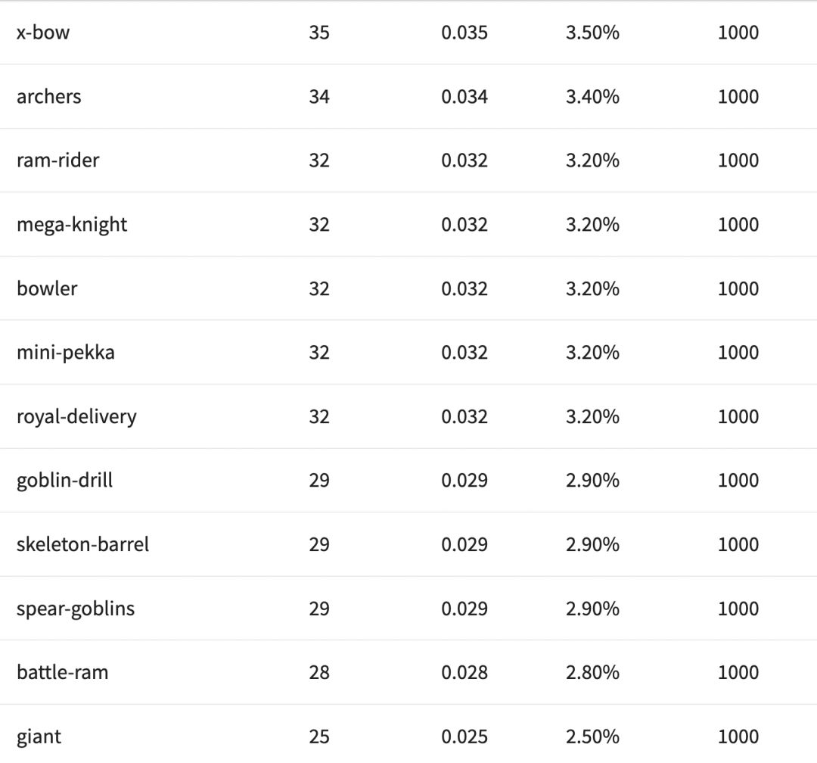Viewport: 817px width, 763px height.
Task: Click the ram-rider row label
Action: (58, 160)
